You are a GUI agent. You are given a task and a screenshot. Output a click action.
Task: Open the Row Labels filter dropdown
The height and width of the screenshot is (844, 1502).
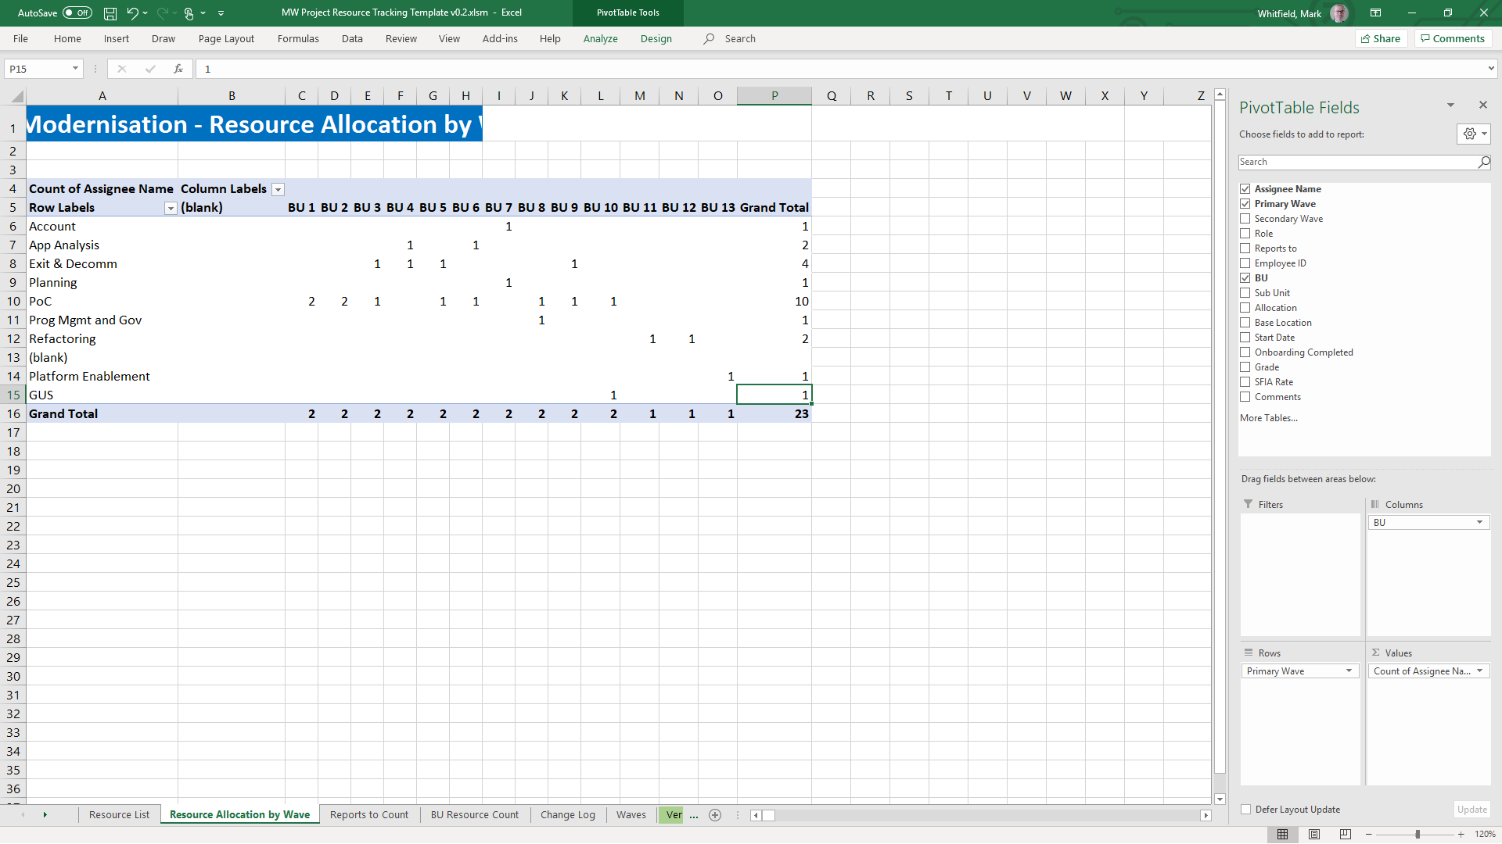click(171, 208)
